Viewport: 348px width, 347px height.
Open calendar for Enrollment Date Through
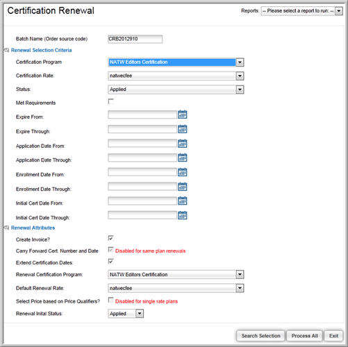[183, 187]
